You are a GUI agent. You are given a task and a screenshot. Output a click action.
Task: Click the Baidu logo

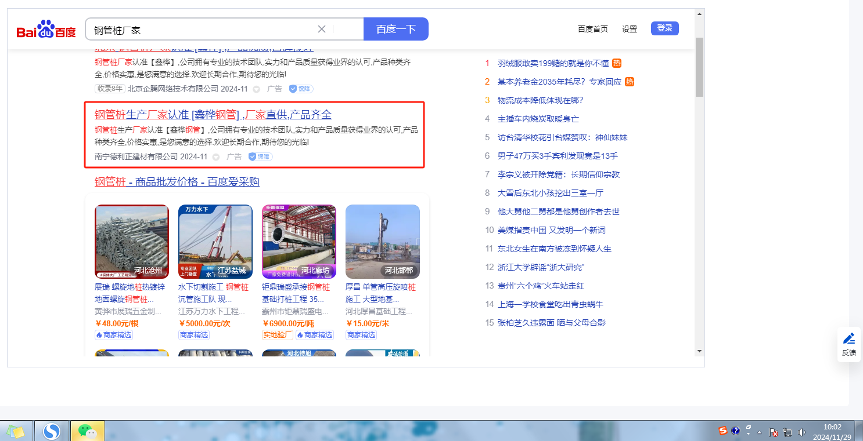point(46,29)
